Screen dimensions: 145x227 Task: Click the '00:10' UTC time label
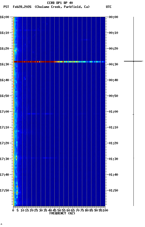pos(113,33)
